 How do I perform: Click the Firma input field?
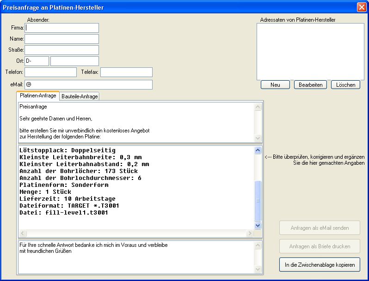pos(61,28)
